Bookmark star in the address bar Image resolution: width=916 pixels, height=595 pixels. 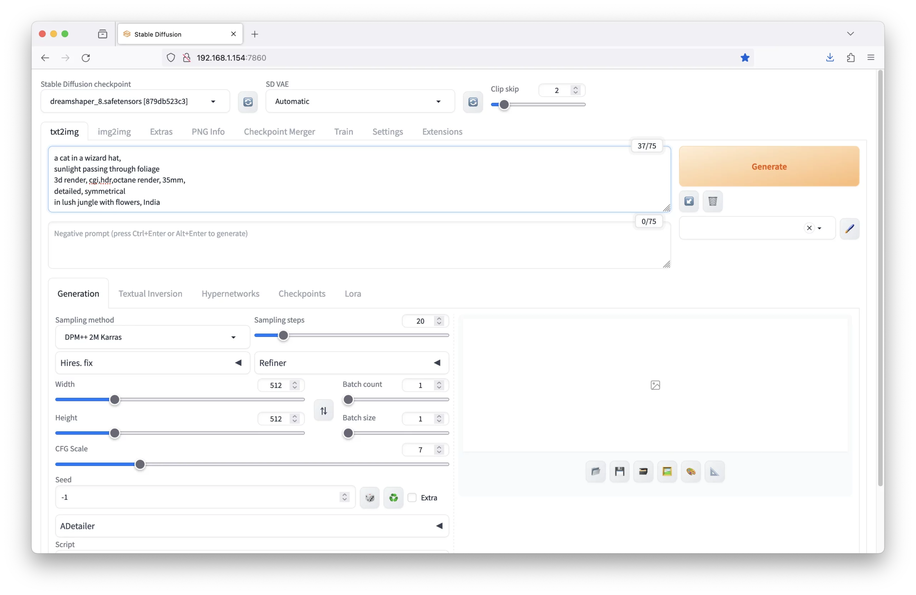[745, 58]
